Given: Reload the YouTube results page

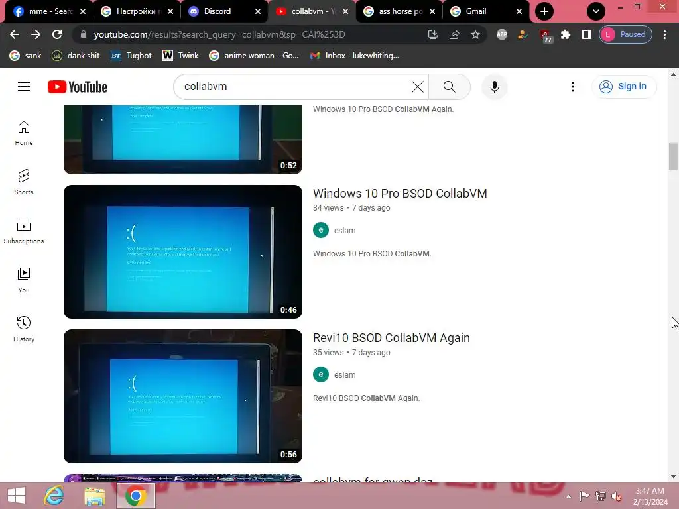Looking at the screenshot, I should coord(57,34).
